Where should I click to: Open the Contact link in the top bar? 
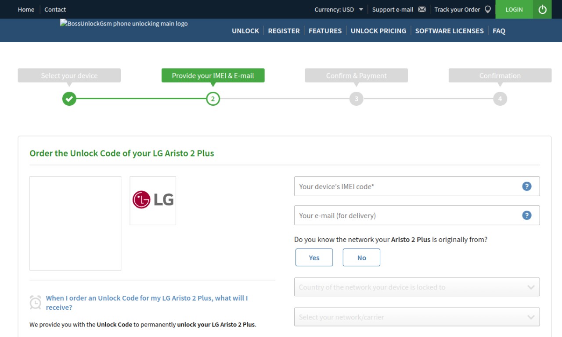click(x=55, y=10)
